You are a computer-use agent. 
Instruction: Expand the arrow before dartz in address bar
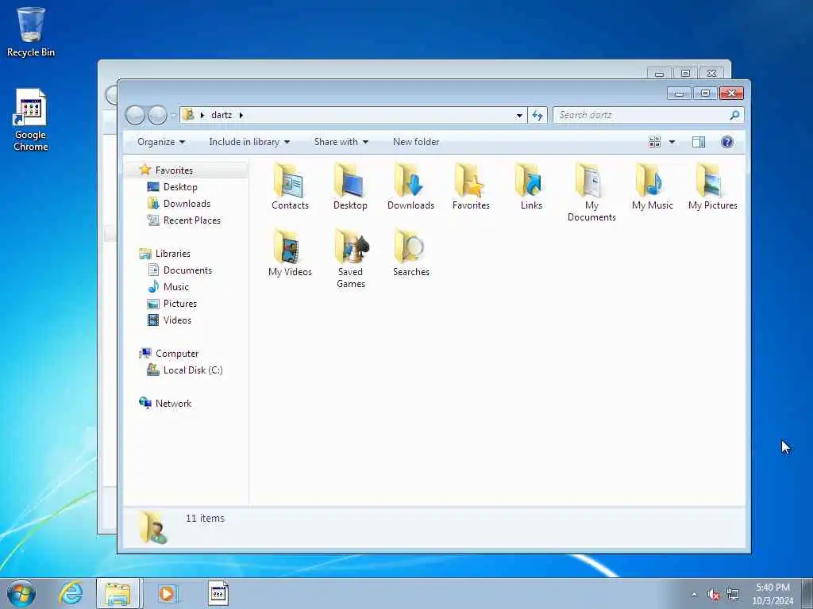pyautogui.click(x=202, y=115)
